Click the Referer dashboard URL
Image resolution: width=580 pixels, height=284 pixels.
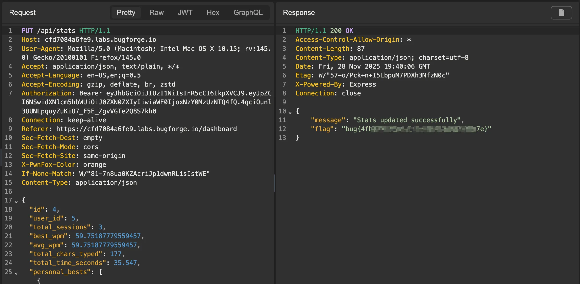(146, 129)
